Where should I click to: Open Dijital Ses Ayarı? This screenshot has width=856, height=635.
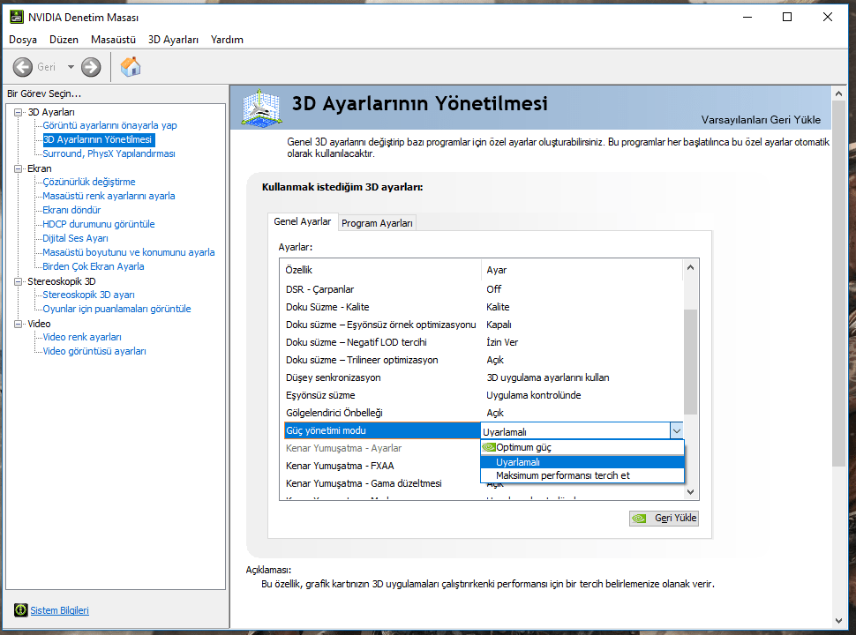[75, 238]
